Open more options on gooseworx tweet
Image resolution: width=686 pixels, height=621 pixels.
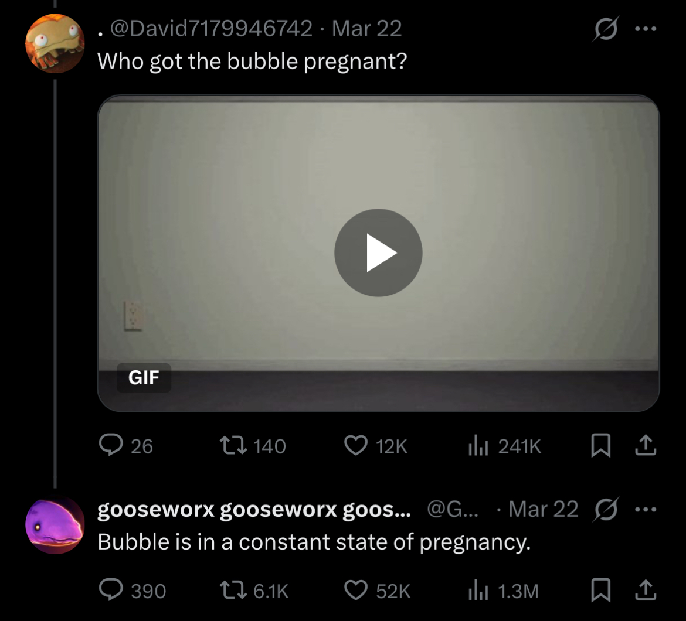pos(646,509)
